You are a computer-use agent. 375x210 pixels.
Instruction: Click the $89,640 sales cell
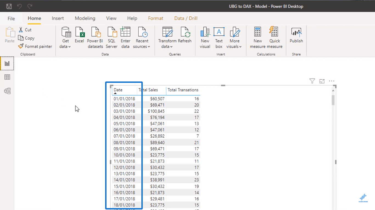157,142
